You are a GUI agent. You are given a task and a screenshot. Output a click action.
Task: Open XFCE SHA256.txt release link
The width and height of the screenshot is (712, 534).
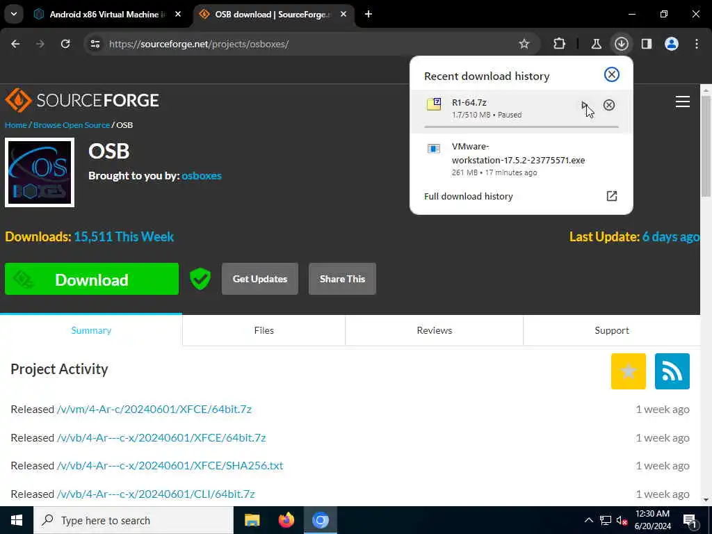coord(170,466)
